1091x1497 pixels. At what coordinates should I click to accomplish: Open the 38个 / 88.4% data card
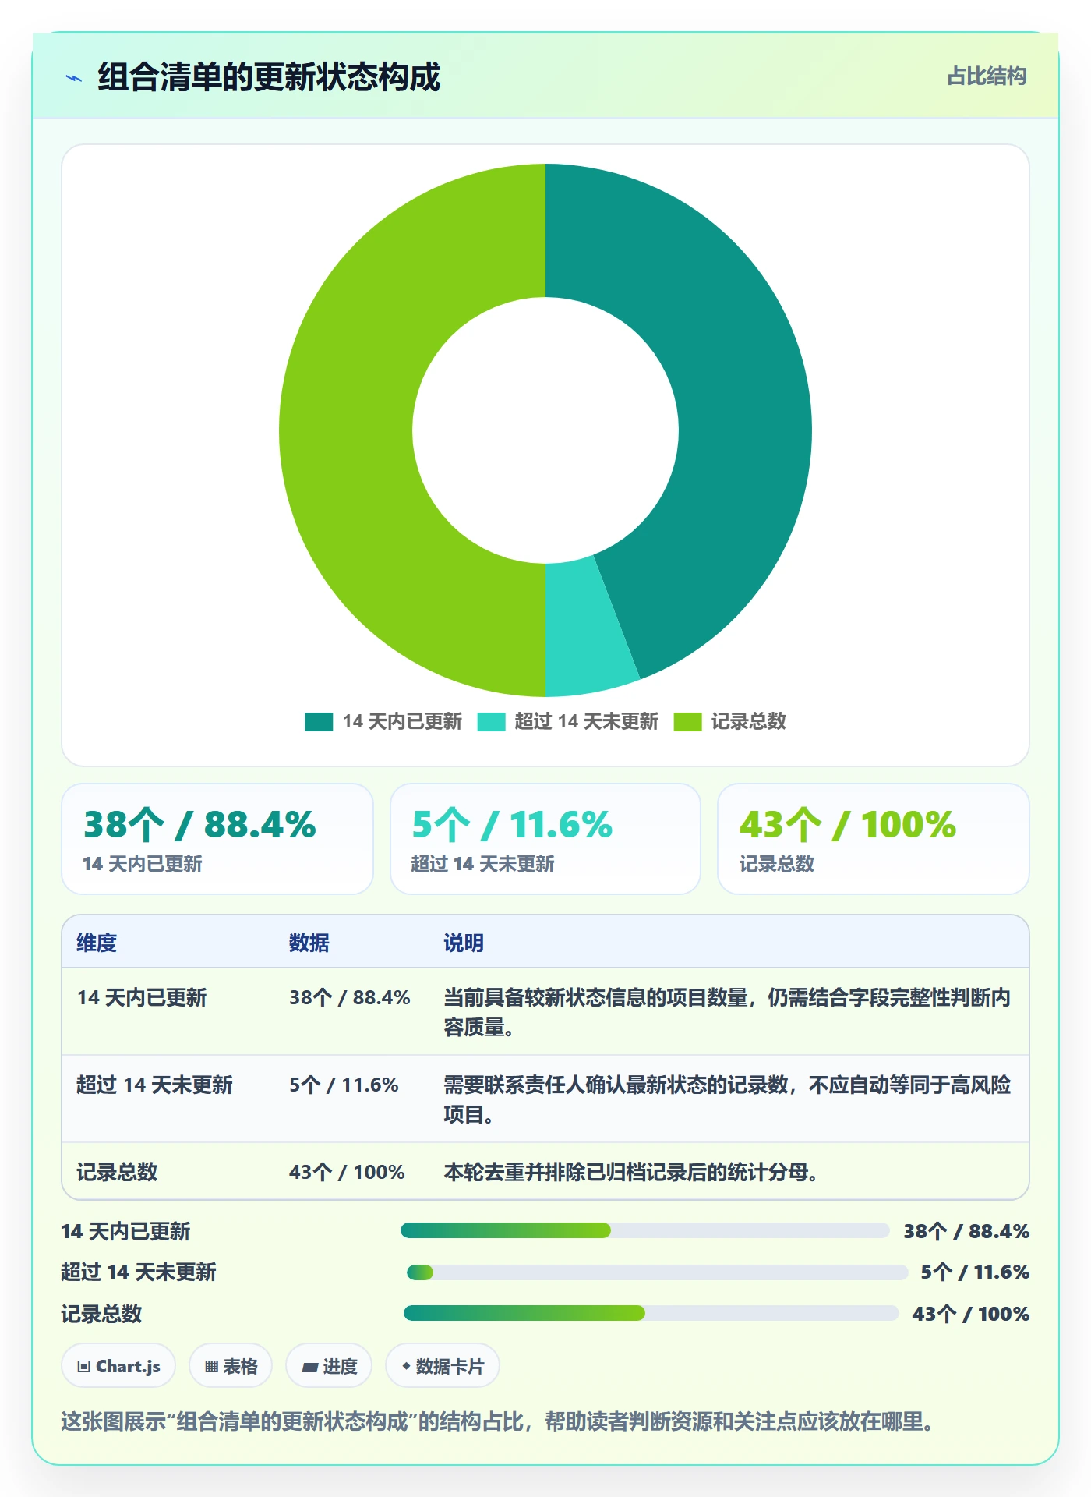[x=217, y=839]
